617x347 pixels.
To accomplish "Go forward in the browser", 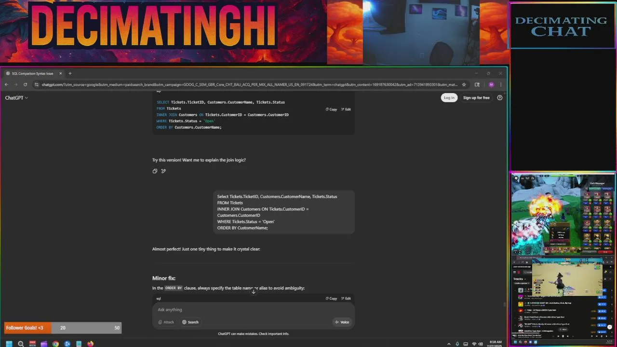I will point(15,84).
